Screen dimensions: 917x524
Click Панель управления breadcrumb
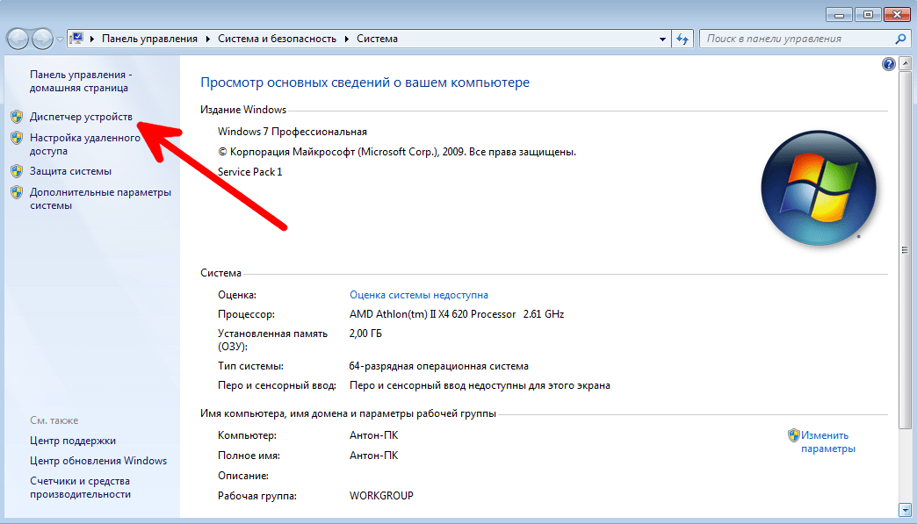pos(149,39)
